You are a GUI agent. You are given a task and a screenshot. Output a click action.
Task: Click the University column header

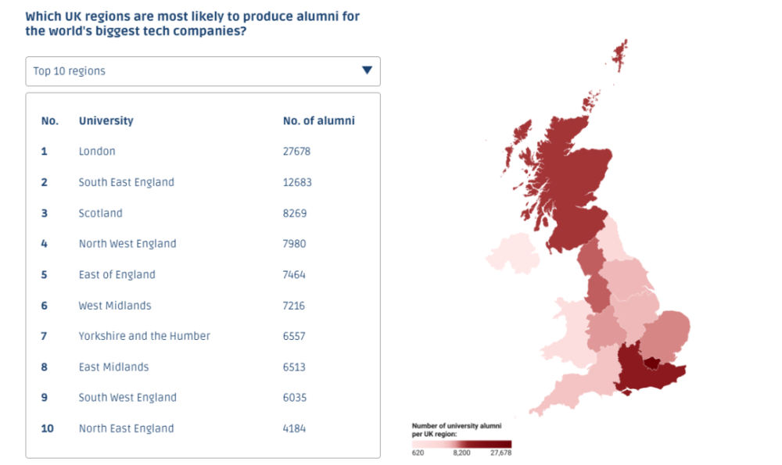pyautogui.click(x=106, y=121)
